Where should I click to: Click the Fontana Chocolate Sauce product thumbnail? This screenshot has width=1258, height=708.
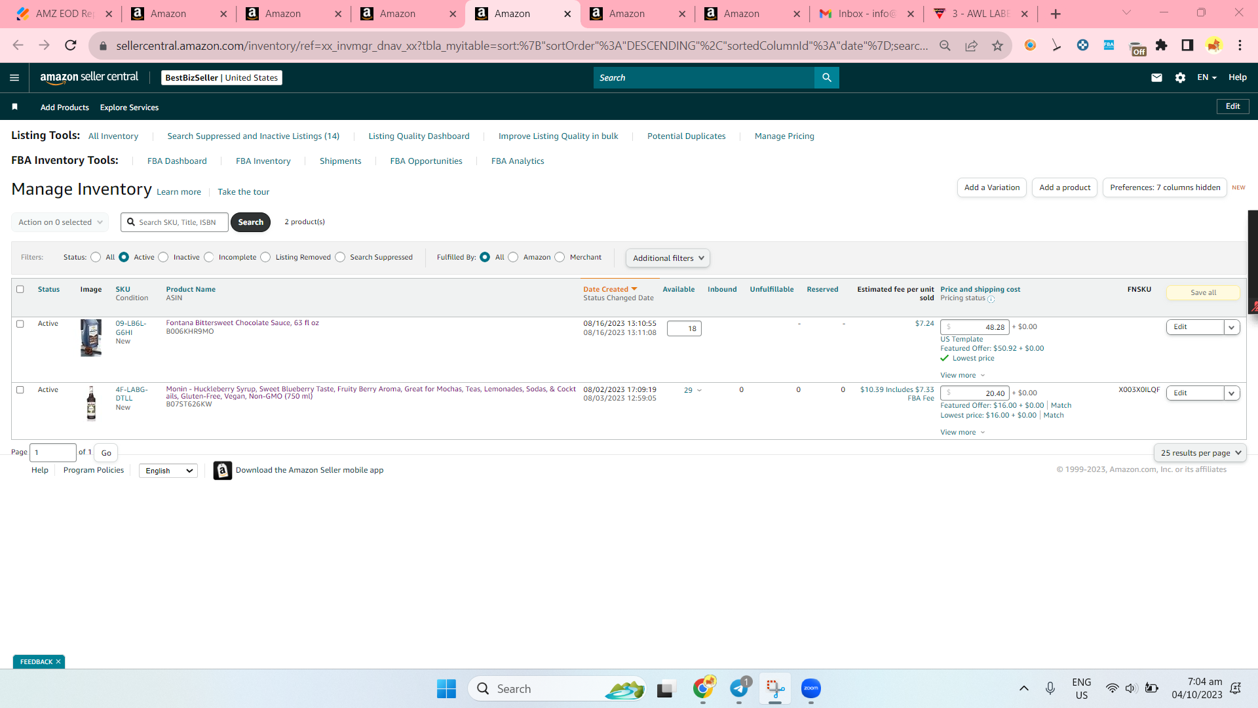(x=91, y=338)
